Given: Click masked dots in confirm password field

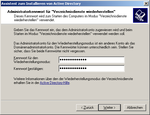Looking at the screenshot, I should 73,68.
